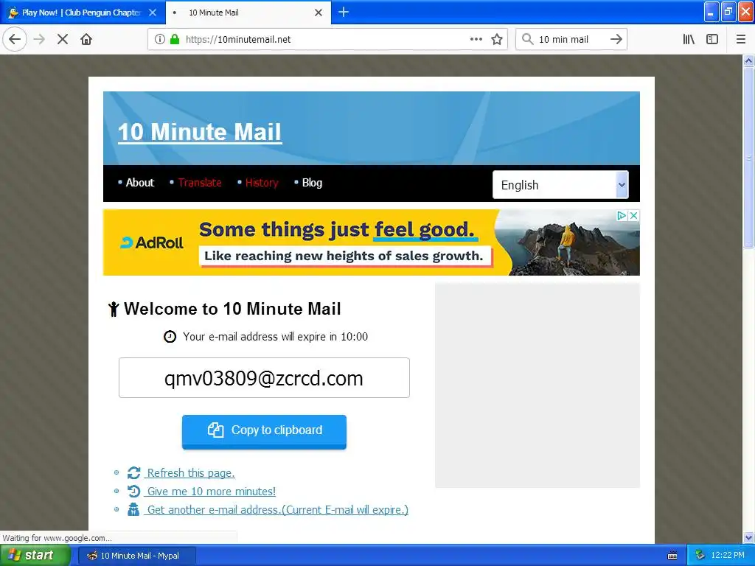Screen dimensions: 755x566
Task: Open a new tab with plus
Action: (x=344, y=12)
